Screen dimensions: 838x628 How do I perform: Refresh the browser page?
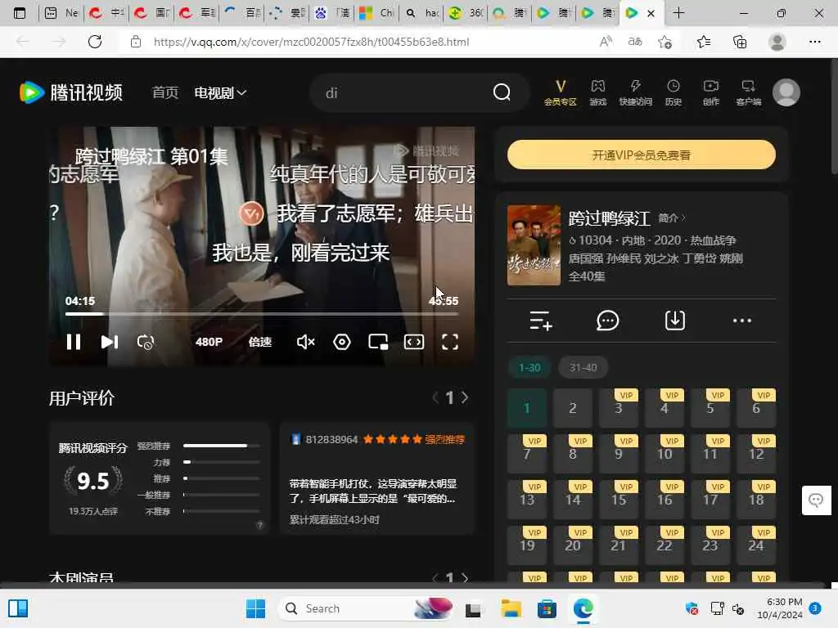click(95, 42)
